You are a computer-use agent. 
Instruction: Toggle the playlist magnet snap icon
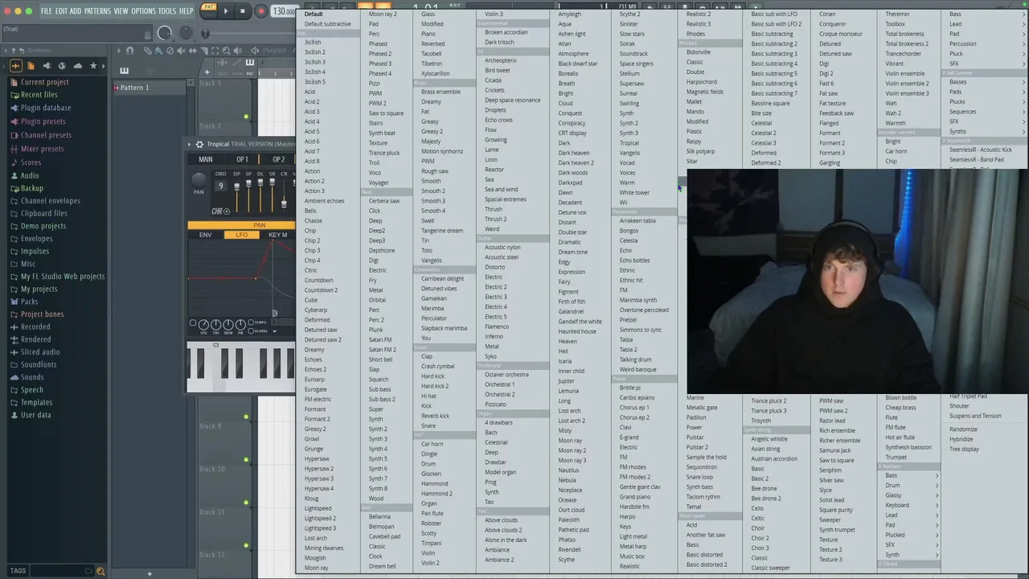(x=130, y=51)
